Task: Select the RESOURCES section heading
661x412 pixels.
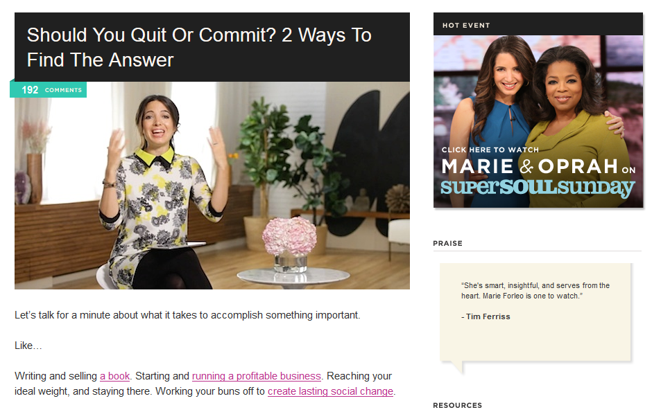Action: click(x=457, y=405)
